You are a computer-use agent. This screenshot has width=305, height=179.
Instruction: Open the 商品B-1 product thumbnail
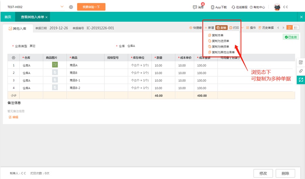coord(55,80)
